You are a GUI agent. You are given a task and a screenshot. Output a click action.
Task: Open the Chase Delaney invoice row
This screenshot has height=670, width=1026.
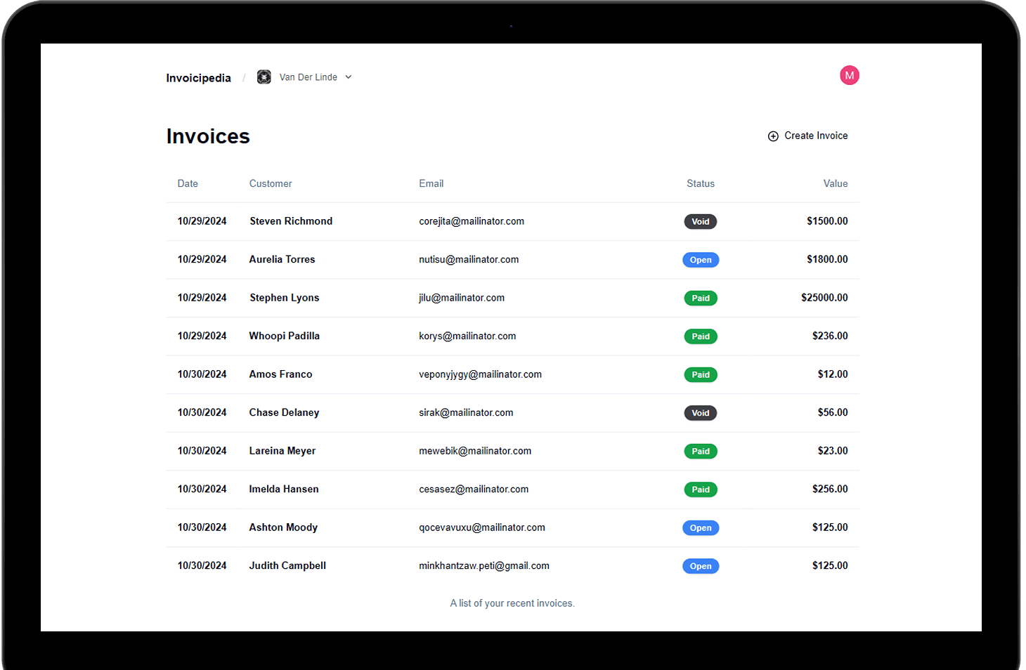point(284,413)
